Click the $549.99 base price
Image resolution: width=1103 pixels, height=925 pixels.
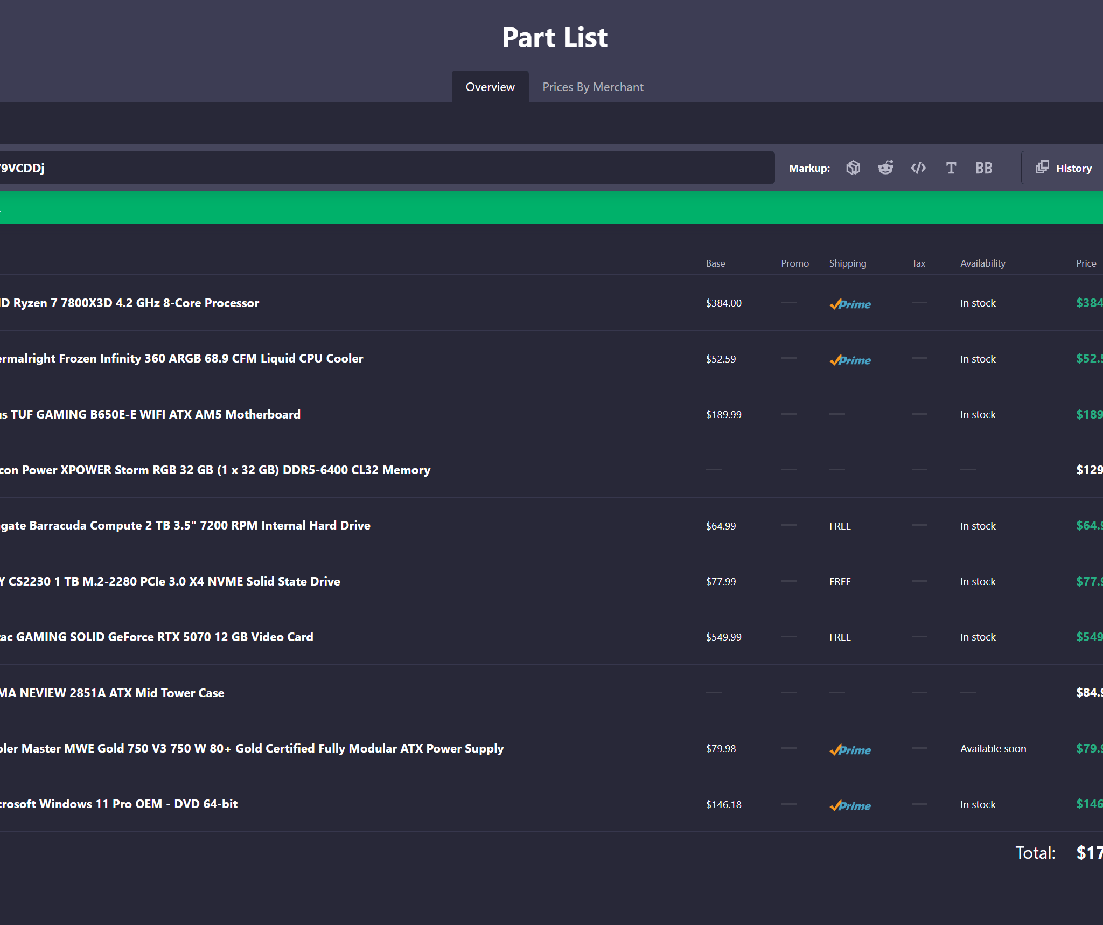point(724,637)
